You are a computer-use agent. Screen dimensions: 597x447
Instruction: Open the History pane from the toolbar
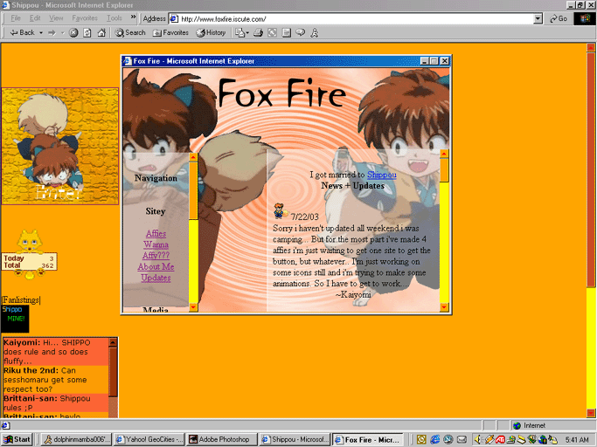(211, 32)
